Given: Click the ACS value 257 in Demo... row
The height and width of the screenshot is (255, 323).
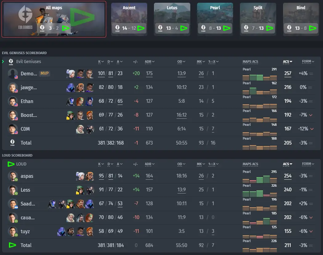Looking at the screenshot, I should (x=288, y=74).
